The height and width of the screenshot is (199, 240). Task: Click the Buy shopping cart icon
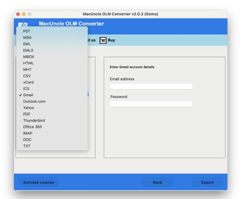pyautogui.click(x=103, y=40)
